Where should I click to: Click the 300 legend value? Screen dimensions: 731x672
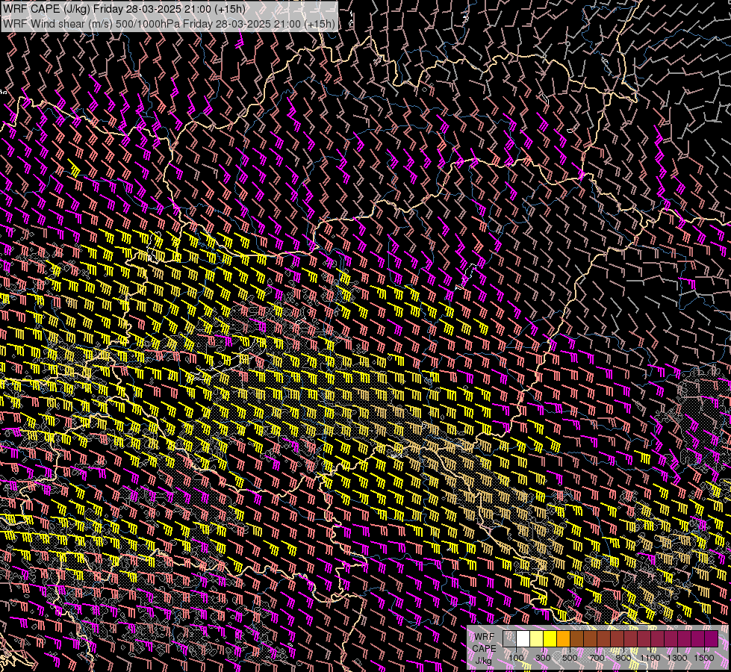pyautogui.click(x=543, y=658)
